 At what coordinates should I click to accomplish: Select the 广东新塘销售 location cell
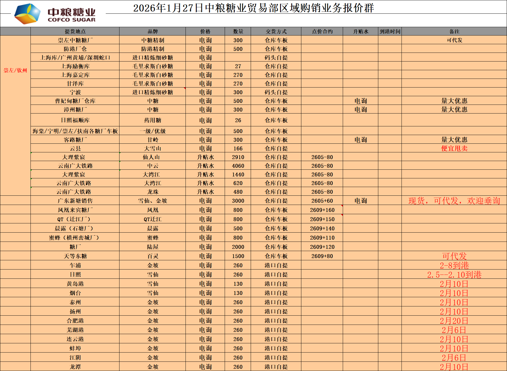click(x=75, y=201)
